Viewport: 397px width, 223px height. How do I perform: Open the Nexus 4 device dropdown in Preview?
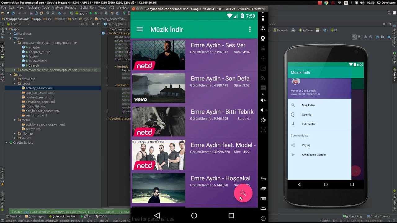(x=281, y=30)
